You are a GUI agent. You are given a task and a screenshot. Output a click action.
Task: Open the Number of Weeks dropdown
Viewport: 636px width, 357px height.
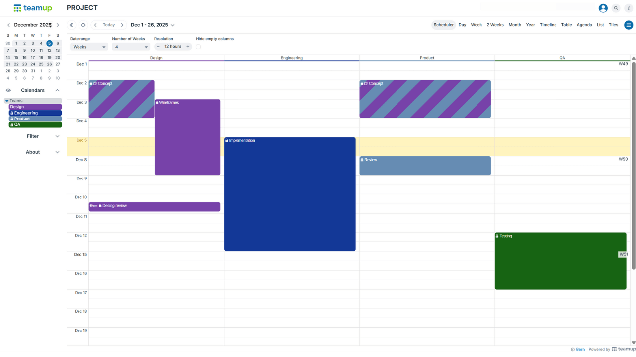pos(131,47)
